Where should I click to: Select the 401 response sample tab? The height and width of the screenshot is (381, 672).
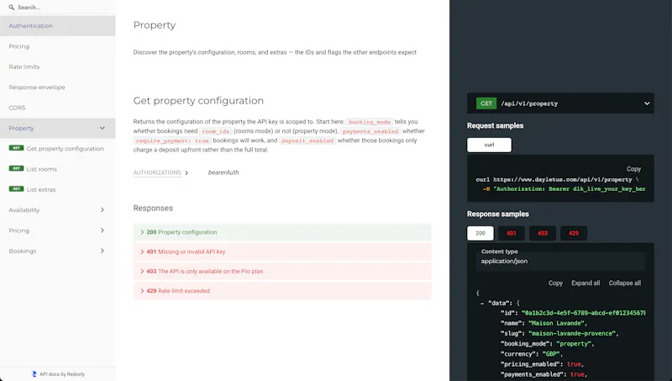coord(512,234)
